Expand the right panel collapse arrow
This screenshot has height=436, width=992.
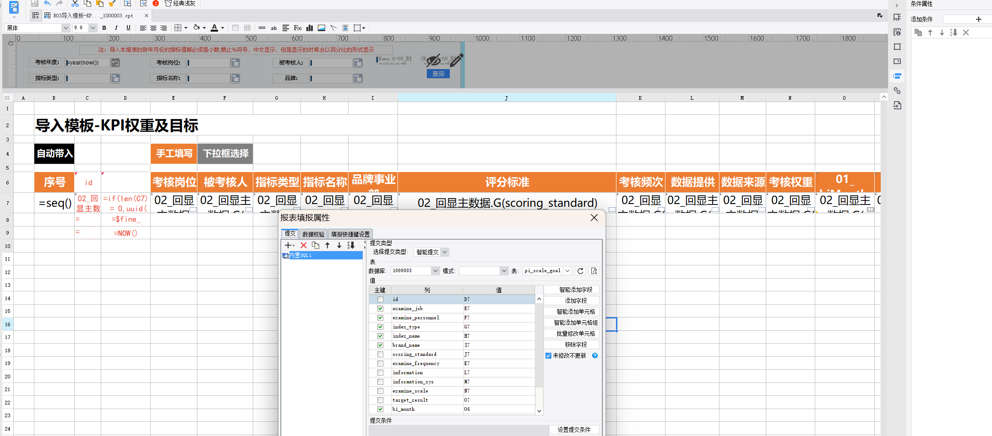(897, 5)
